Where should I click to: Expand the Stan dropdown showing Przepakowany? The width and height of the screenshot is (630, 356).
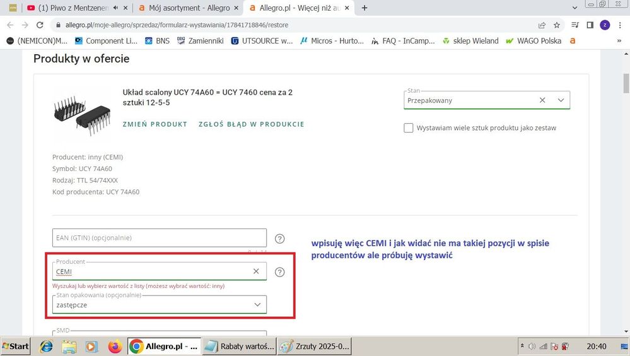561,100
